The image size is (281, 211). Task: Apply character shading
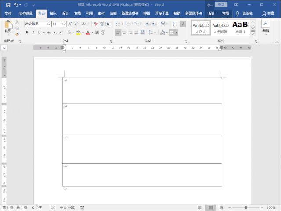tap(97, 33)
